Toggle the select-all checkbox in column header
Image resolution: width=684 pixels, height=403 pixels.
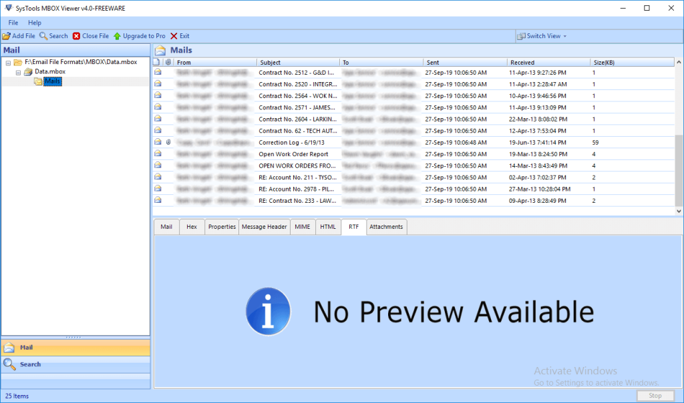pyautogui.click(x=156, y=62)
